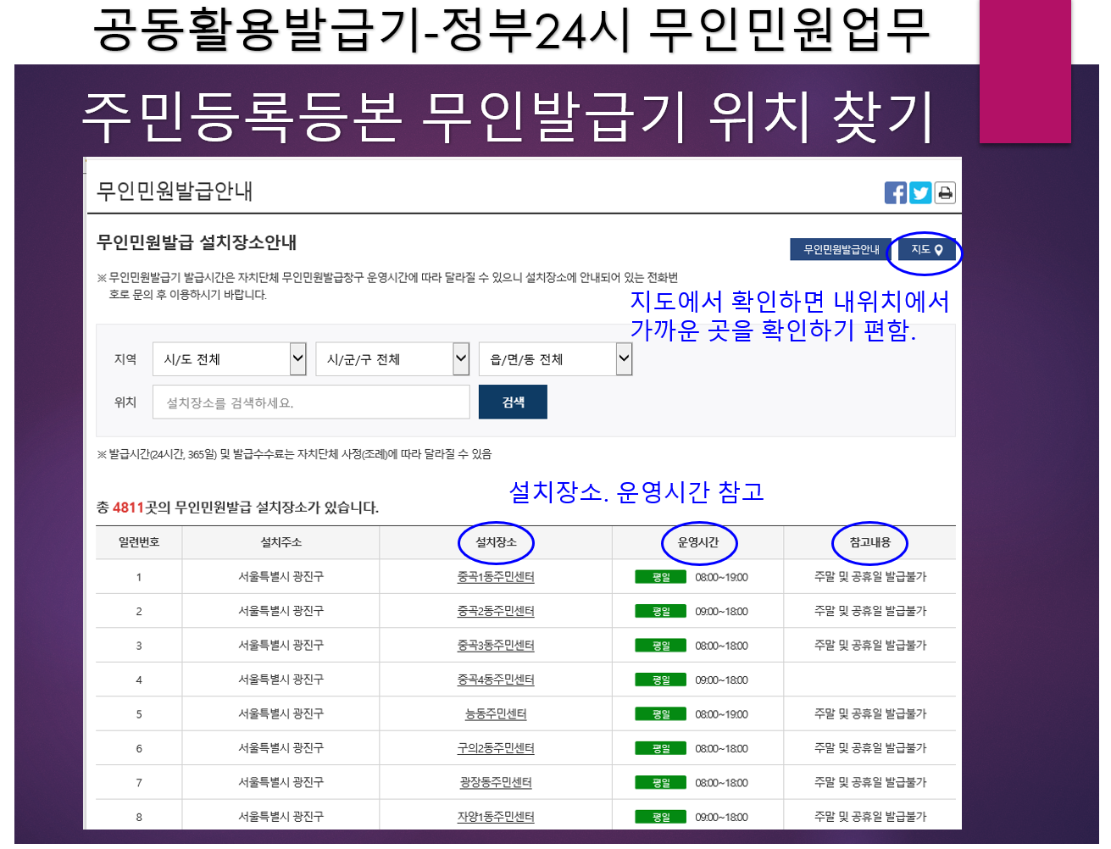The height and width of the screenshot is (849, 1111).
Task: Click the 평일 badge for 중곡1동주민센터
Action: pyautogui.click(x=661, y=577)
